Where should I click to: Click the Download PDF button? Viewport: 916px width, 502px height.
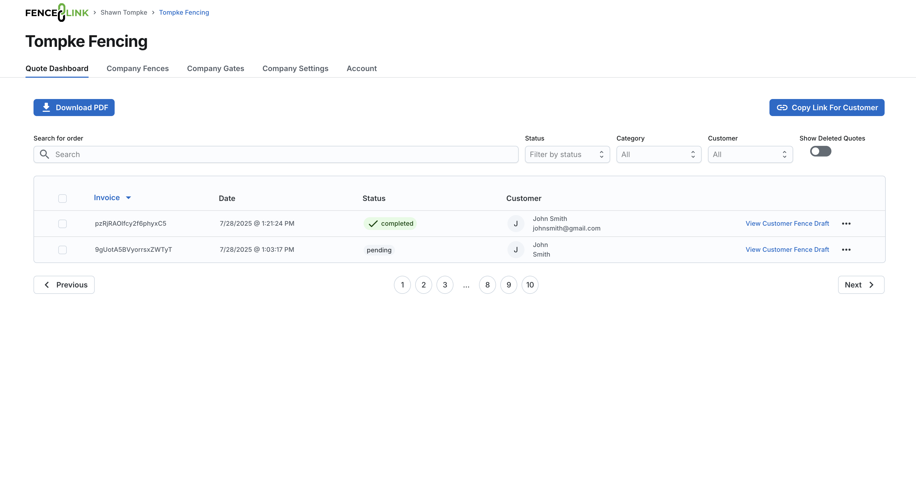point(74,108)
